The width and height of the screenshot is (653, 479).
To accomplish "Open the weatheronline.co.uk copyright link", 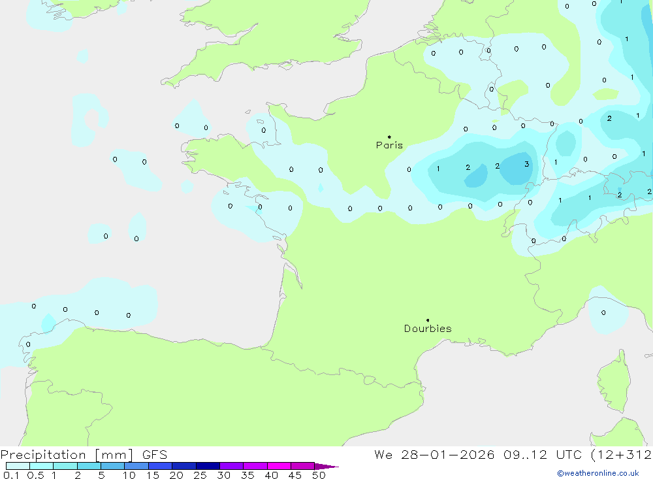I will [598, 473].
